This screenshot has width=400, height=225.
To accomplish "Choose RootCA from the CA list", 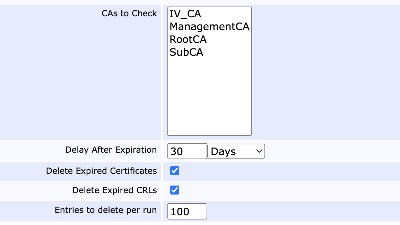I will point(188,39).
